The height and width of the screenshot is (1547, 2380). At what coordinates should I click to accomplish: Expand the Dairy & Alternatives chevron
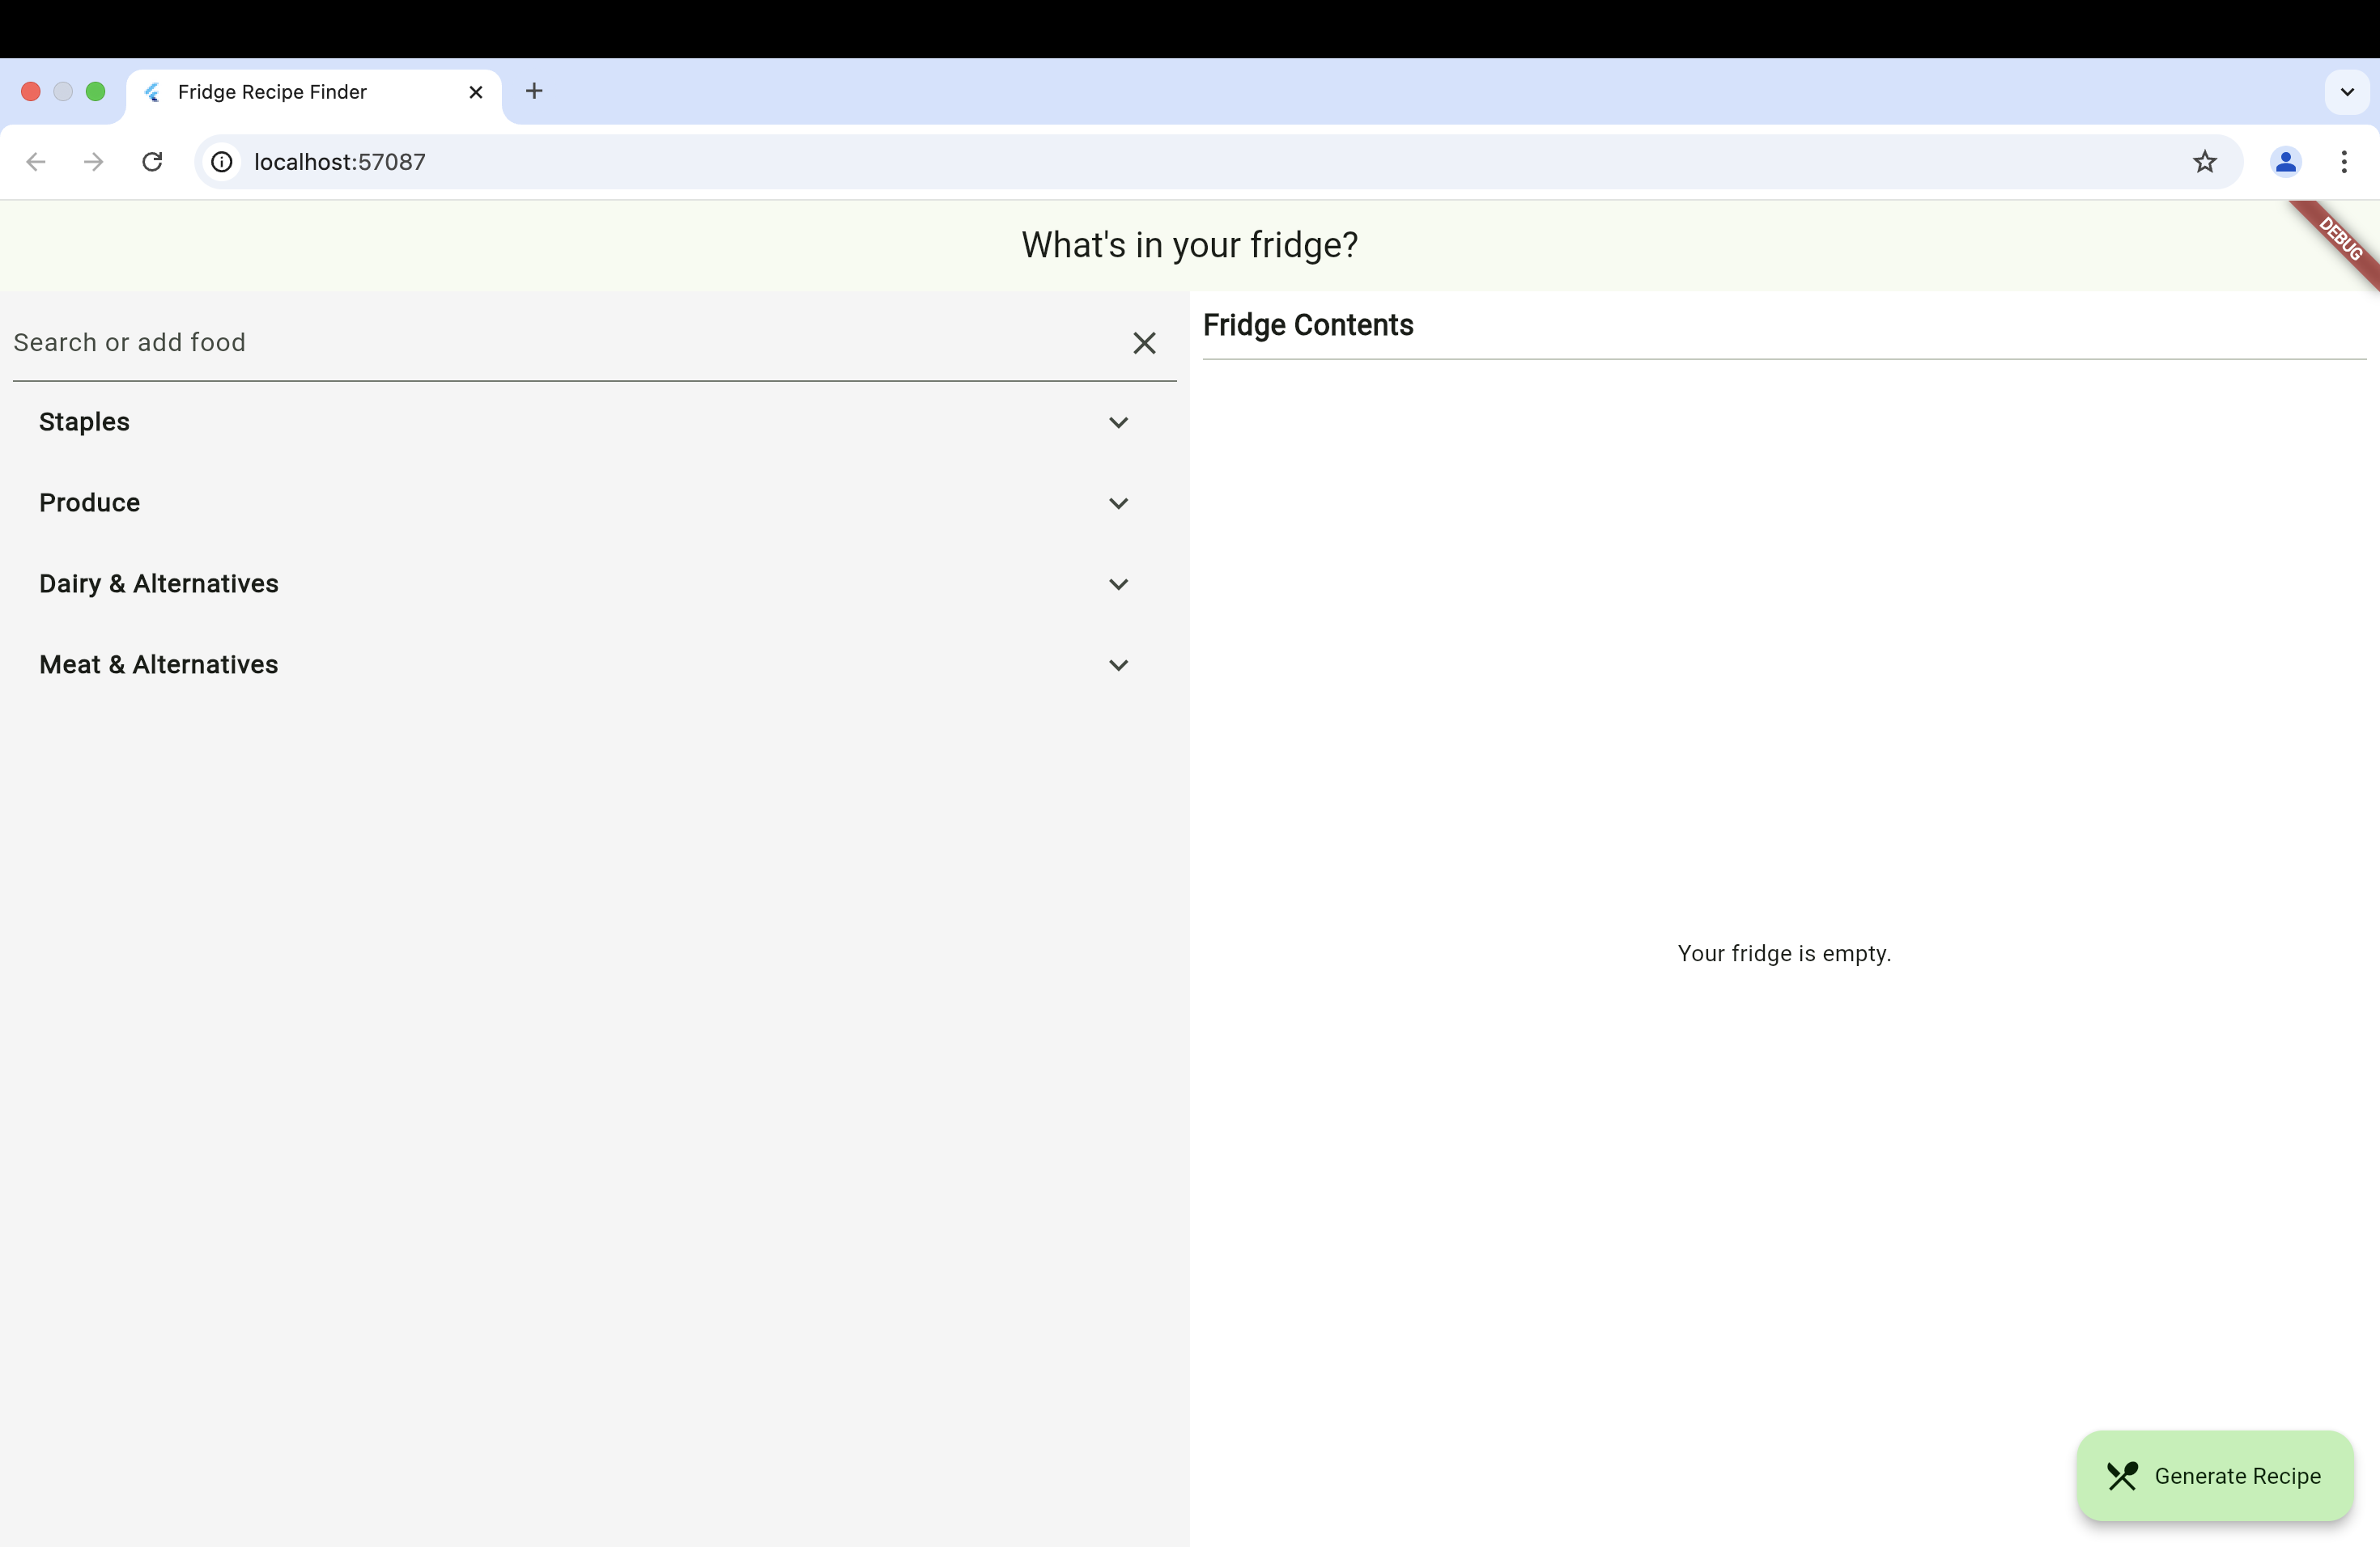click(1118, 585)
